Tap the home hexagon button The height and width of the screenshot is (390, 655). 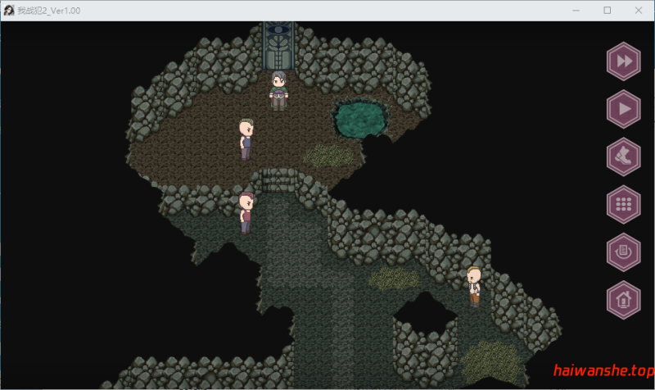[623, 300]
